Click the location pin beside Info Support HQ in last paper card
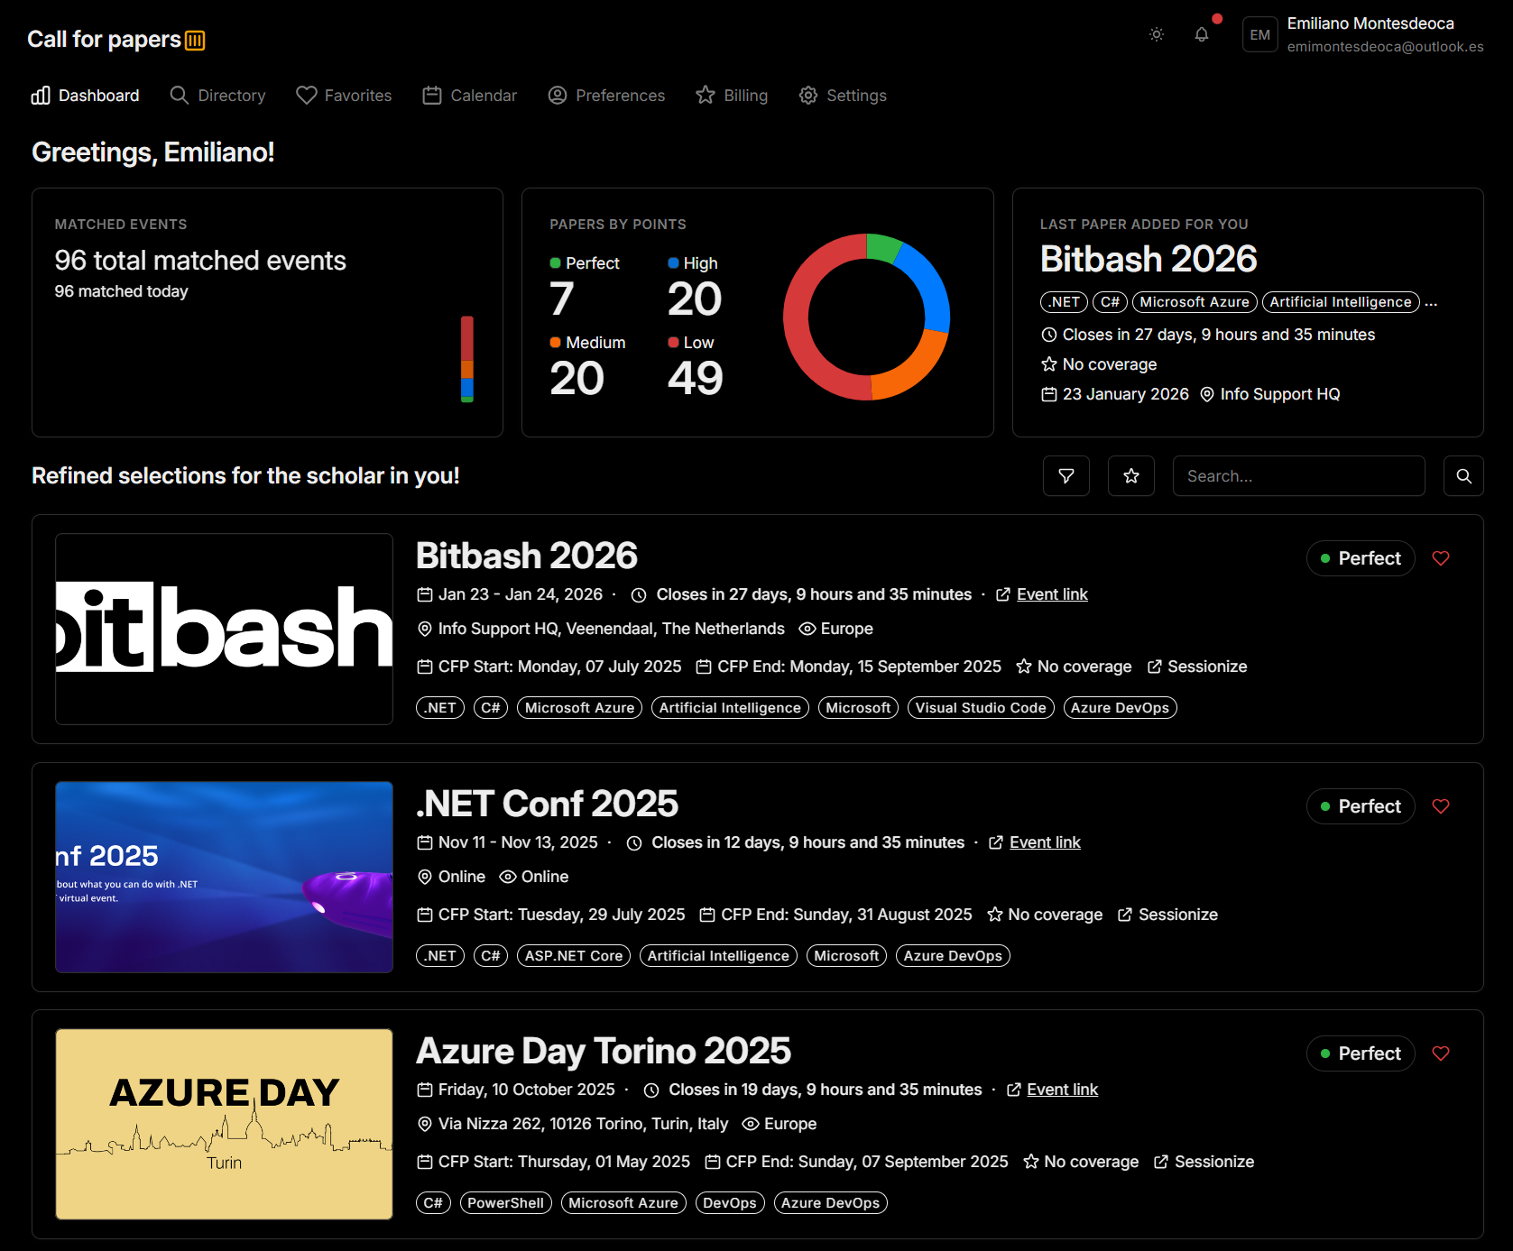 pyautogui.click(x=1207, y=394)
